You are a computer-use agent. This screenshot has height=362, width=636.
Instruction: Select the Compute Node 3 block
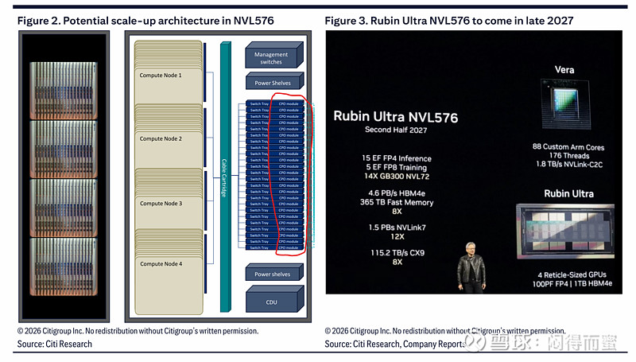tap(169, 200)
